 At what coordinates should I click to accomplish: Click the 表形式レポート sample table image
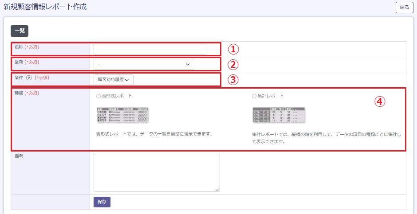pos(122,115)
